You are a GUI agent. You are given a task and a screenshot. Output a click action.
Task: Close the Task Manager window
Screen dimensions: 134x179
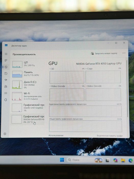tap(124, 43)
